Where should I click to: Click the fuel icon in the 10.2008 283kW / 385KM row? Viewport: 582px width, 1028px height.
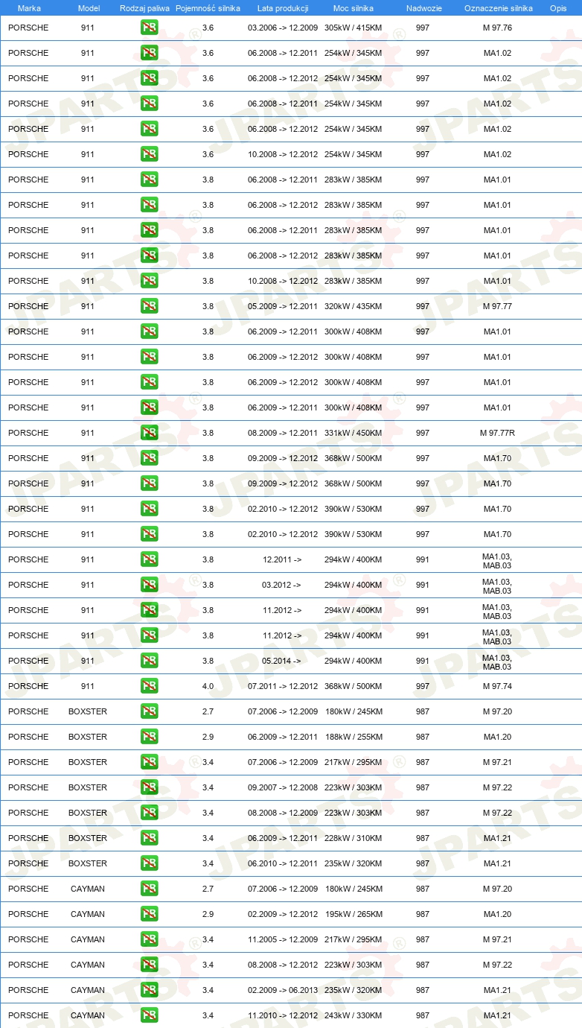tap(149, 281)
